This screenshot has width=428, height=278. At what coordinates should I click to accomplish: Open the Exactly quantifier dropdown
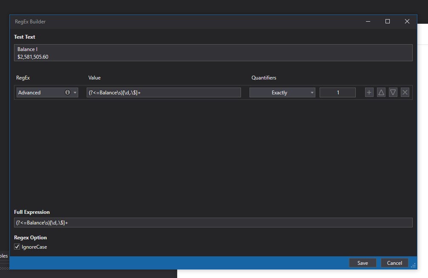282,92
